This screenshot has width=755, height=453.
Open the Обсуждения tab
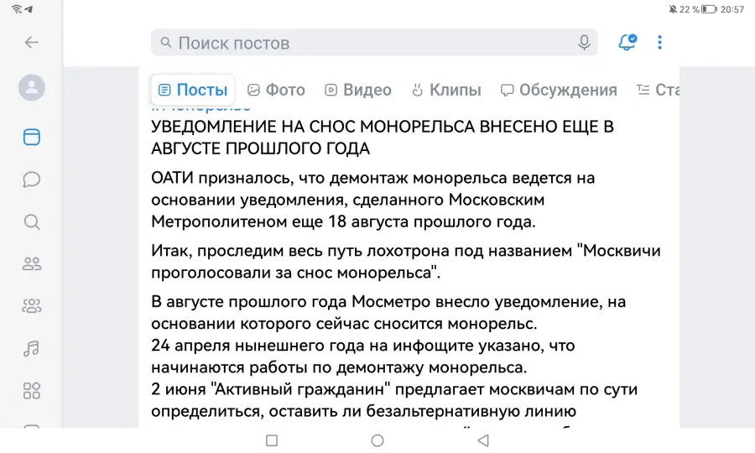click(559, 90)
